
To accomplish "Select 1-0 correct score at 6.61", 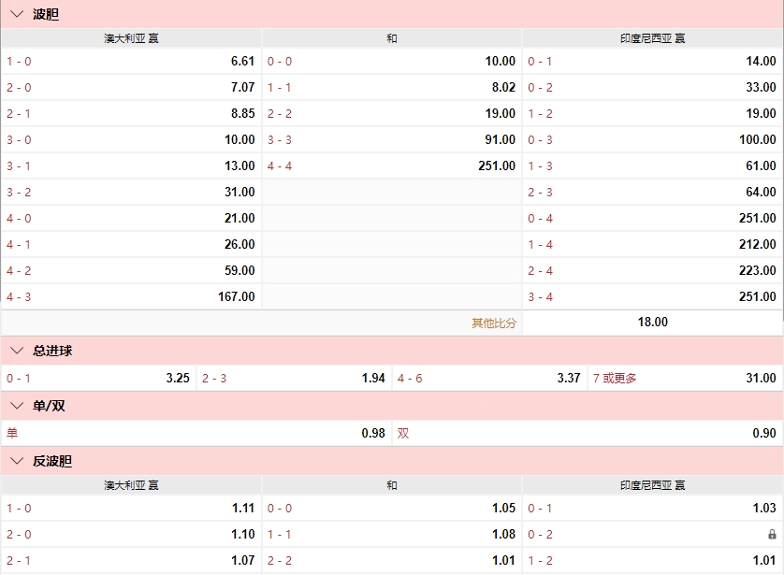I will (x=131, y=61).
